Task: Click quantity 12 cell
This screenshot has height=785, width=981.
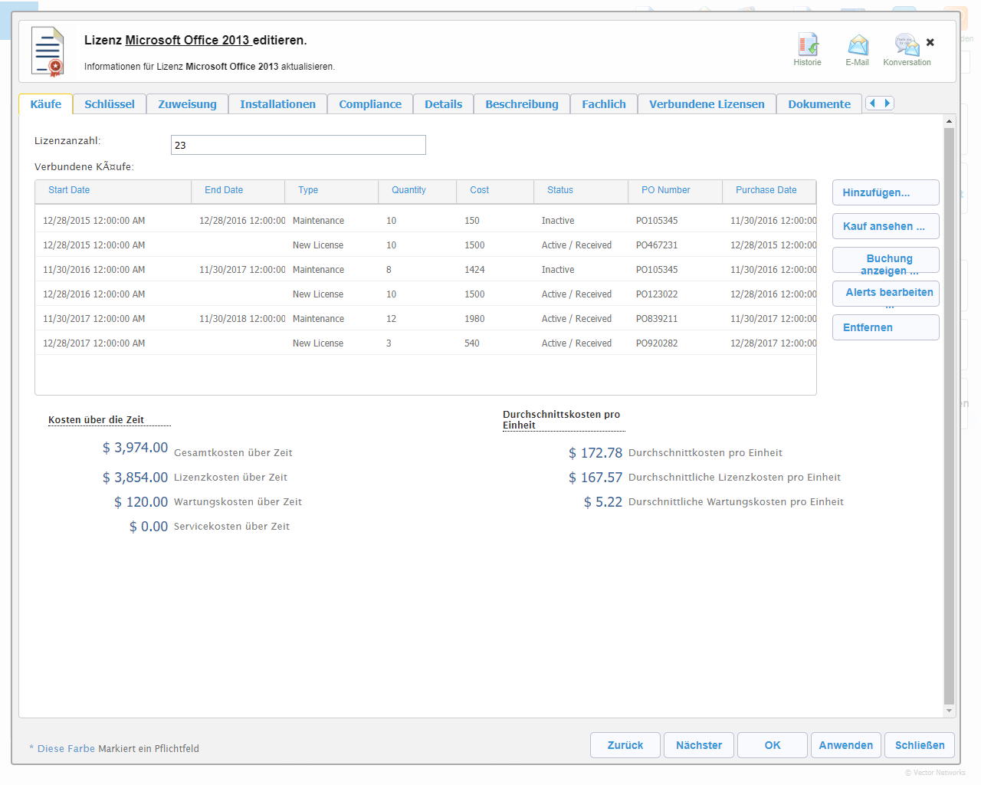Action: tap(391, 319)
